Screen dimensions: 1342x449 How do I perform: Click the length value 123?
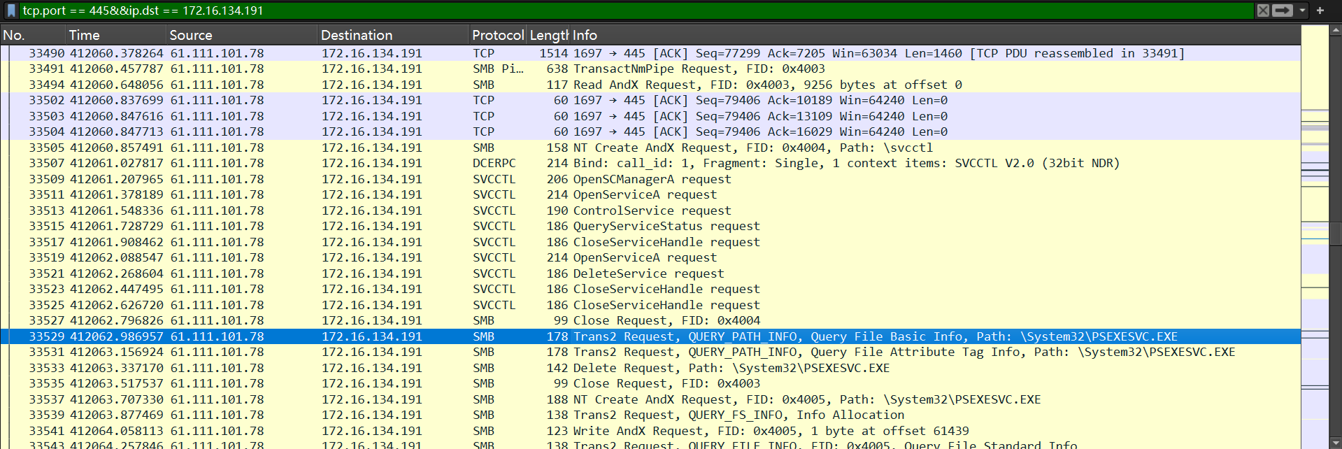[x=557, y=431]
